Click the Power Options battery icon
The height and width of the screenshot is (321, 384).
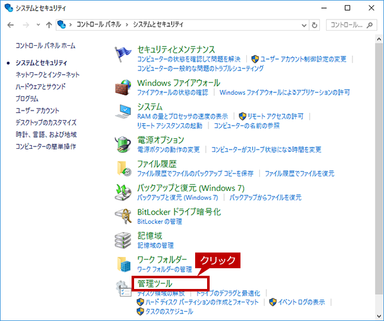tap(123, 144)
